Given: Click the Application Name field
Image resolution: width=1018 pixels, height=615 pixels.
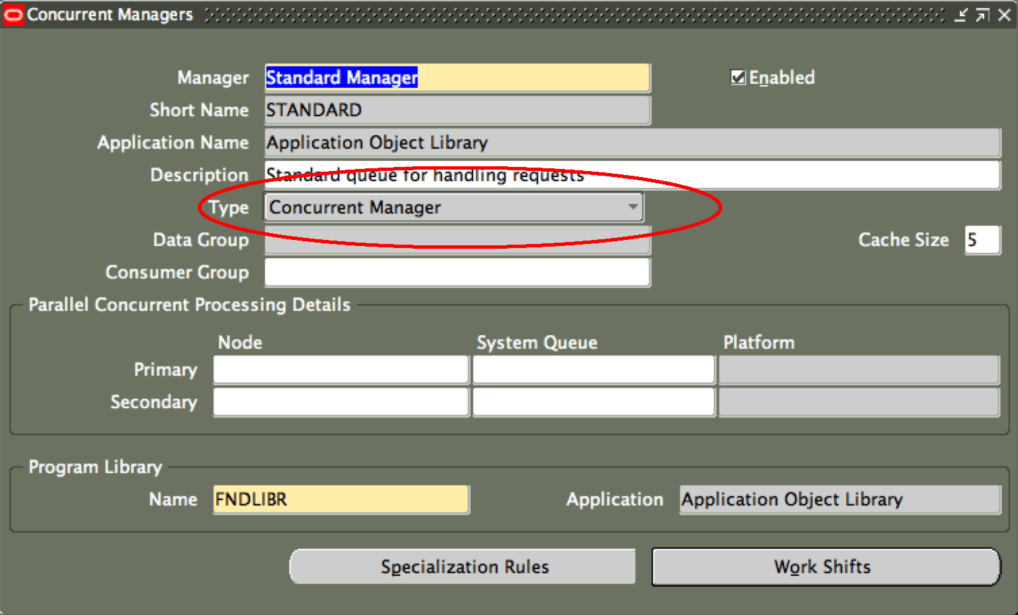Looking at the screenshot, I should pyautogui.click(x=632, y=143).
